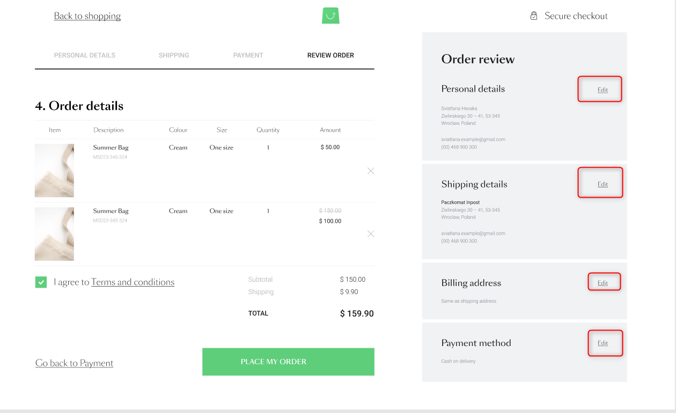Click the PLACE MY ORDER button
Screen dimensions: 676x413
pyautogui.click(x=288, y=362)
